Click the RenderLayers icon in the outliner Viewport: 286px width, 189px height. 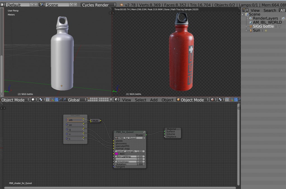tap(251, 18)
